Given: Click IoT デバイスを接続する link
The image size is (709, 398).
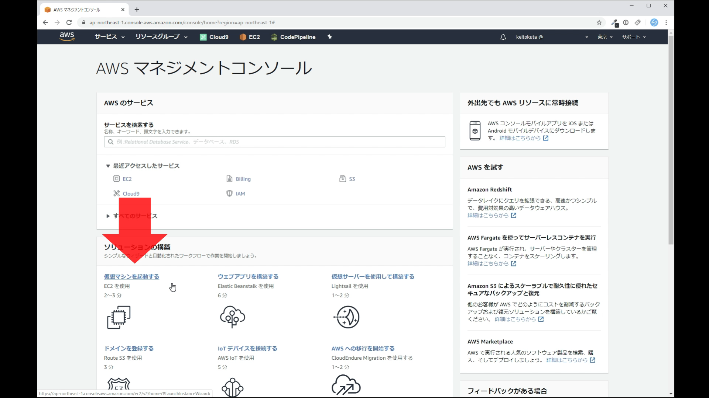Looking at the screenshot, I should pyautogui.click(x=247, y=349).
